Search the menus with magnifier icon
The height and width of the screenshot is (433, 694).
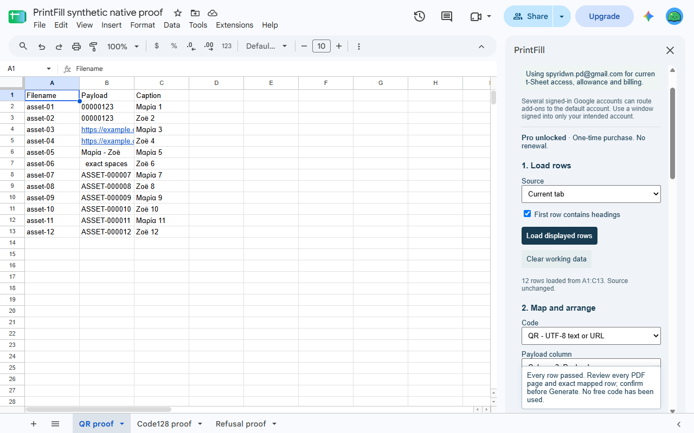tap(23, 47)
